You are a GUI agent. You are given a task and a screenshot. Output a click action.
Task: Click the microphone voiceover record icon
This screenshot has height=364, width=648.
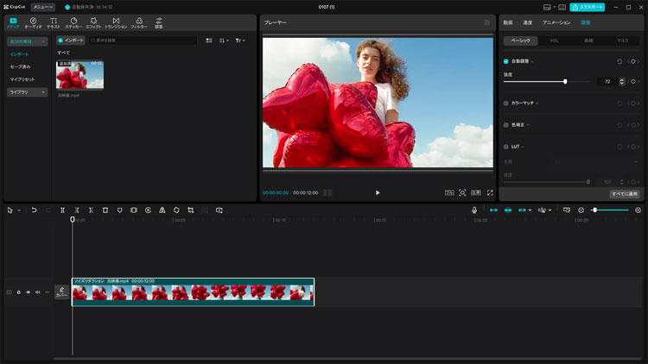point(474,210)
